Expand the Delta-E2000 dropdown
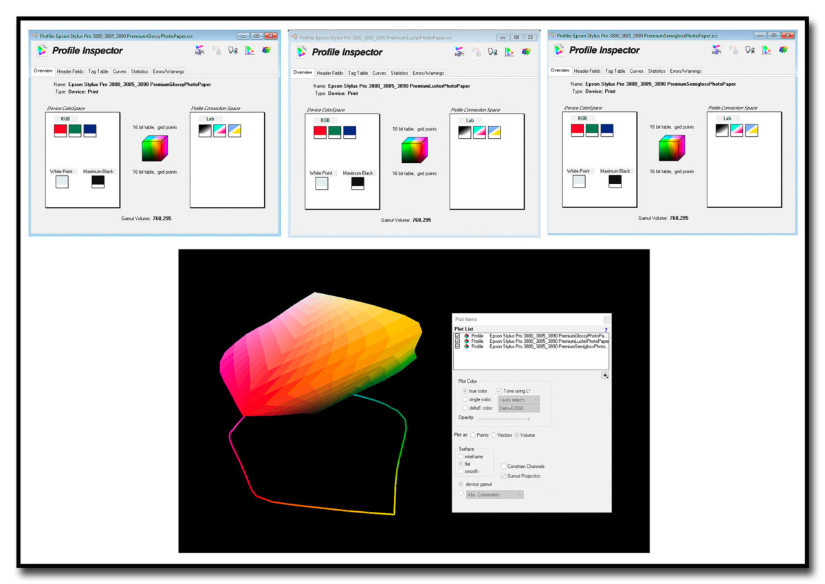 pyautogui.click(x=518, y=409)
